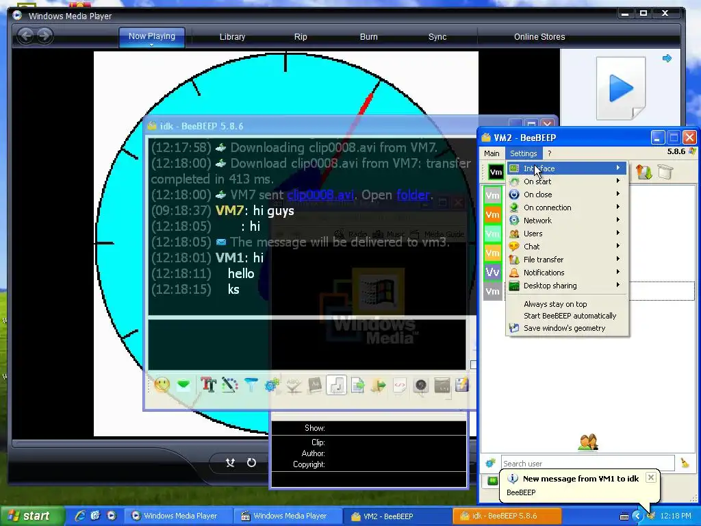The width and height of the screenshot is (701, 526).
Task: Switch to Media Player Burn tab
Action: tap(369, 37)
